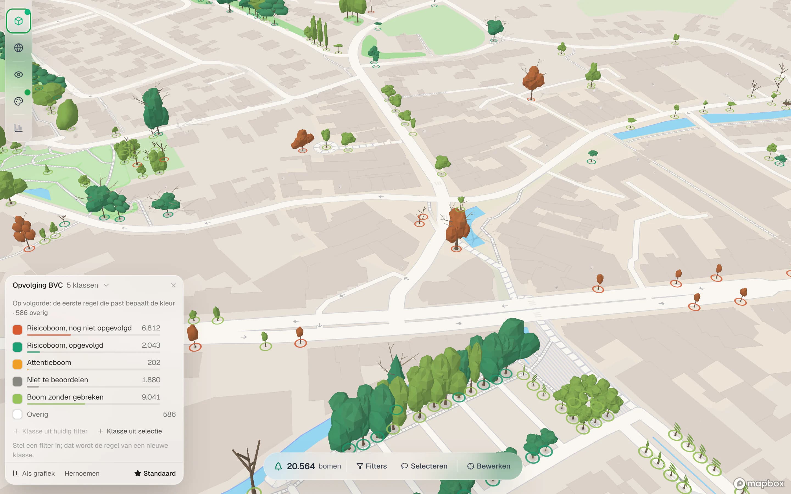
Task: Select 'Niet te beoordelen' class label
Action: pyautogui.click(x=57, y=380)
